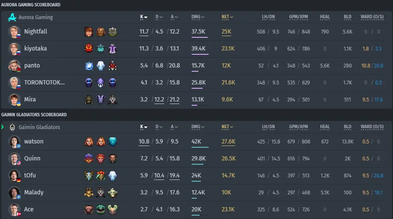Viewport: 393px width, 219px height.
Task: Click the GPM/XPM header in Aurora table
Action: click(299, 17)
